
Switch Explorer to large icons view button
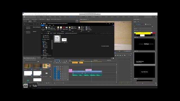pyautogui.click(x=113, y=58)
